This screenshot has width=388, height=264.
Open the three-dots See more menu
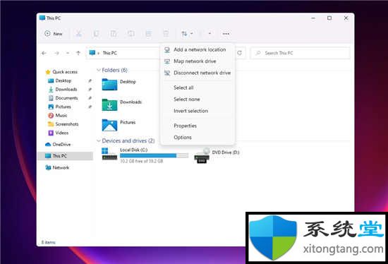226,34
